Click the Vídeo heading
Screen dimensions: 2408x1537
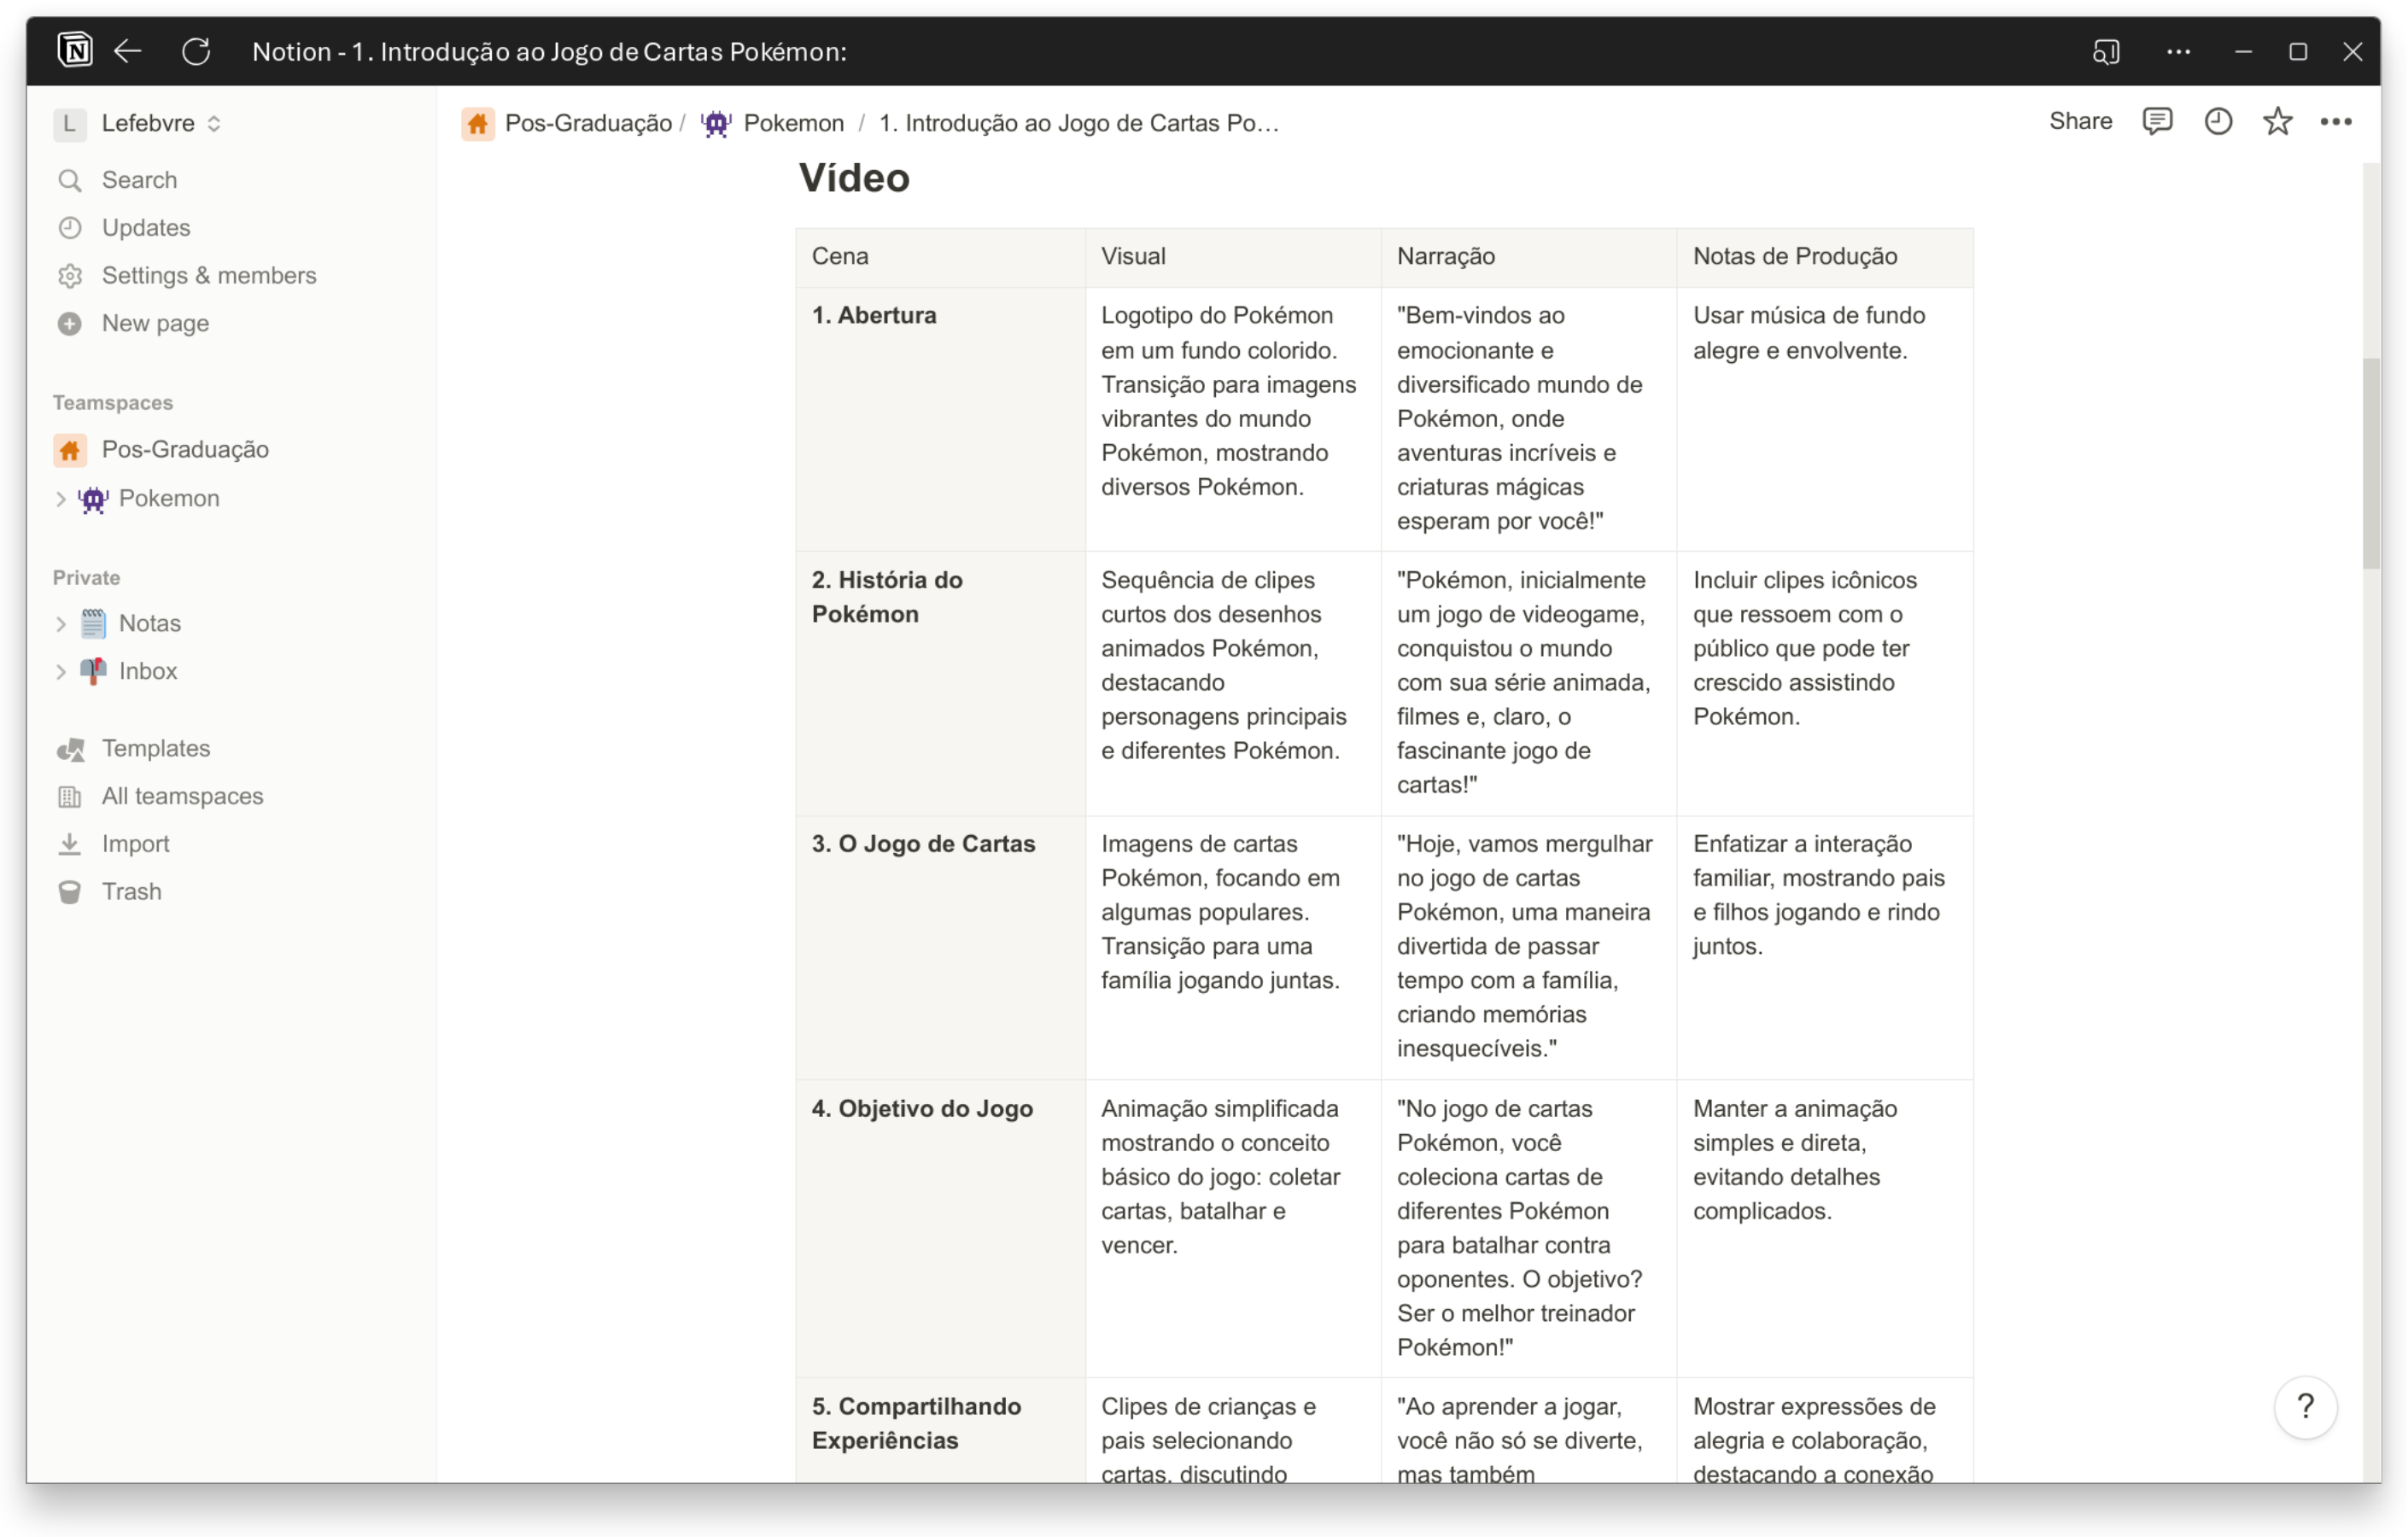854,179
